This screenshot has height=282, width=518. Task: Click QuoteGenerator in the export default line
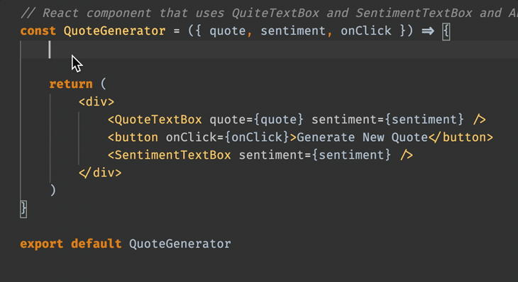point(180,244)
